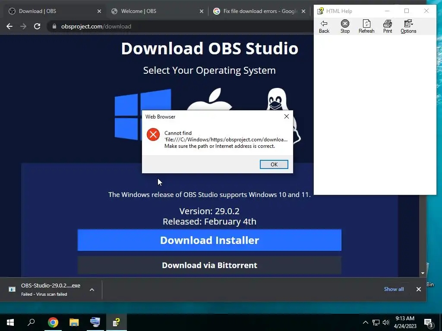Close the Web Browser error dialog
Viewport: 442px width, 331px height.
click(287, 116)
